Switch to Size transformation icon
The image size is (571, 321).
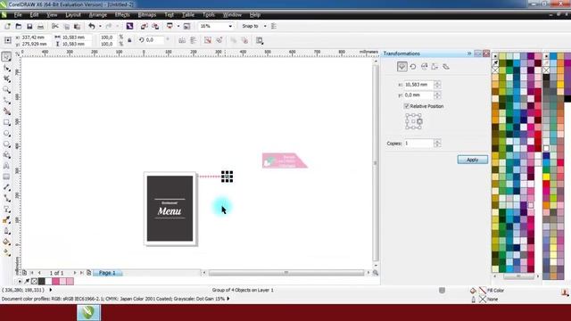pyautogui.click(x=434, y=67)
